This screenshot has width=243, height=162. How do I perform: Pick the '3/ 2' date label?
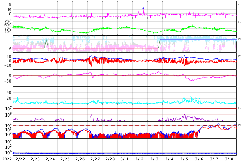coord(140,159)
